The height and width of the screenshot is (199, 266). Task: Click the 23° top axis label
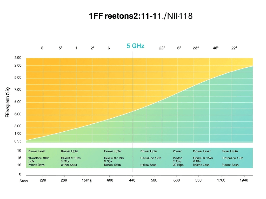pos(196,48)
